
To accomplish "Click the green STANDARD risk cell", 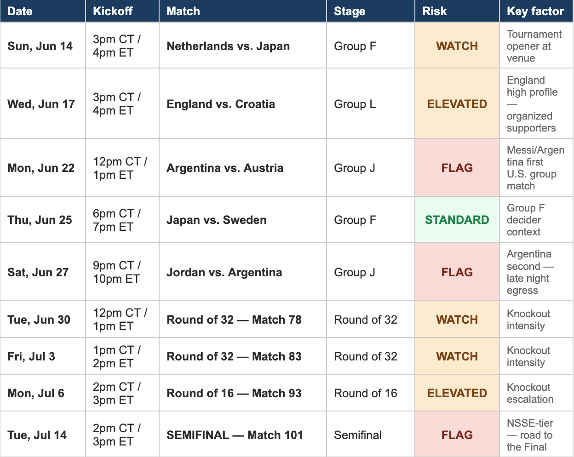I will (x=457, y=220).
